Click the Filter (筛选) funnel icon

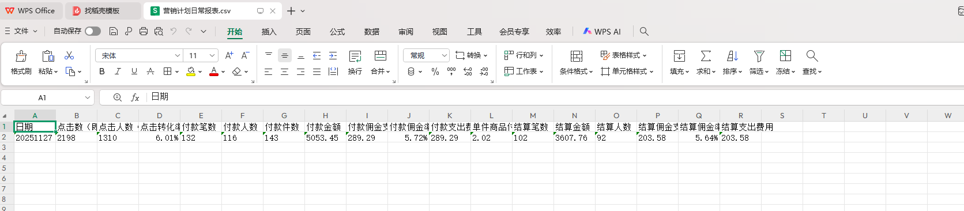(x=759, y=56)
